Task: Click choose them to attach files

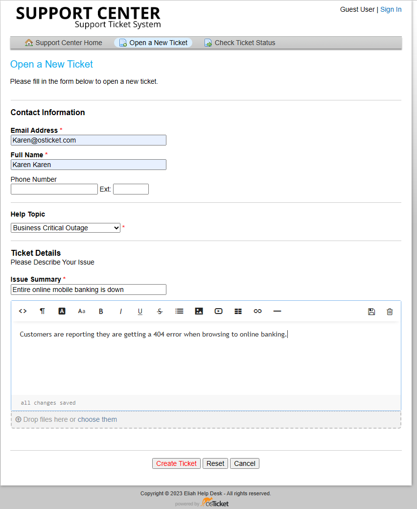Action: [x=97, y=419]
